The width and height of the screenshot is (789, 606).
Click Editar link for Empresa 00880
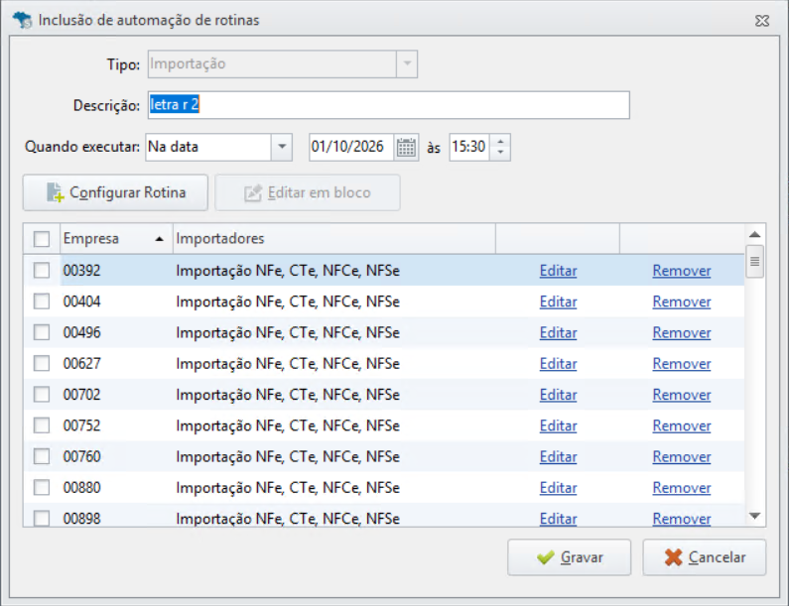click(558, 488)
